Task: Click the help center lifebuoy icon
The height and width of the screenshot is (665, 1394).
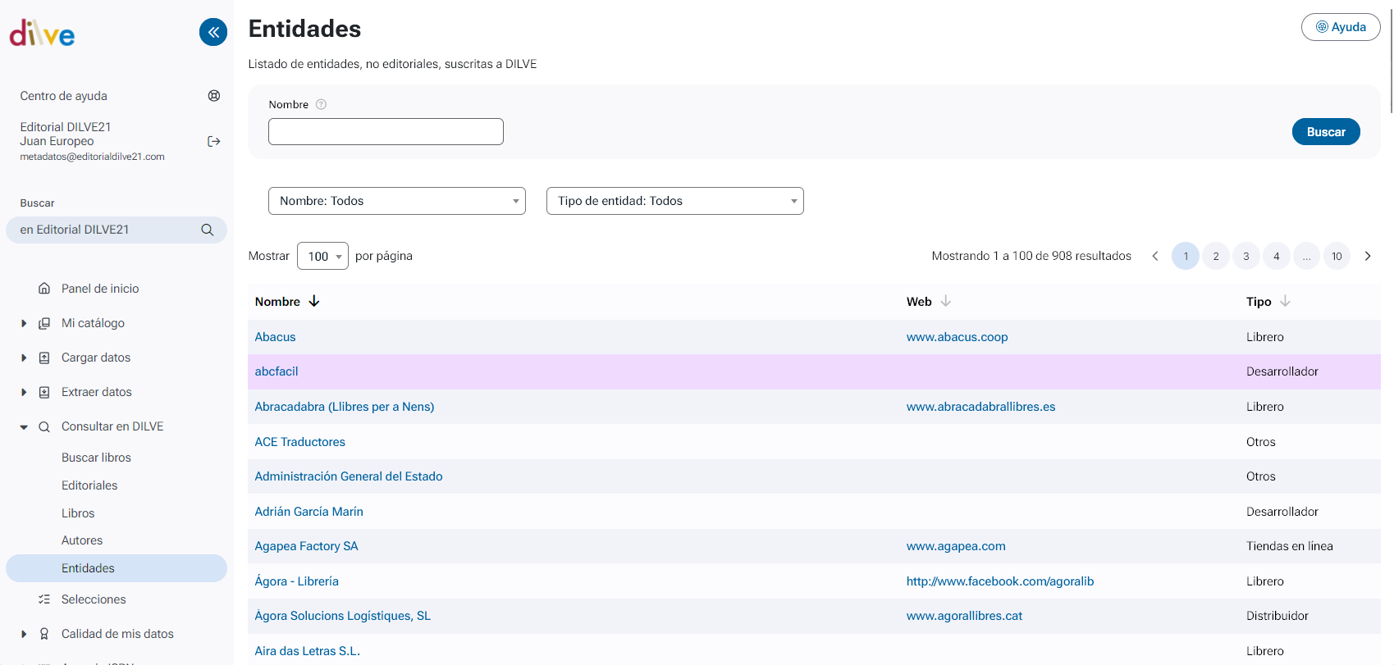Action: coord(214,96)
